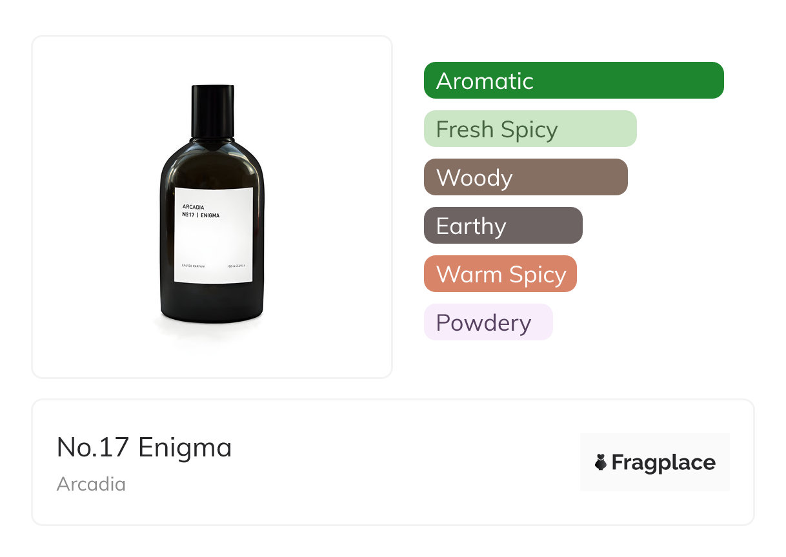Screen dimensions: 786x557
Task: Click the perfume bottle's black cap
Action: [212, 111]
